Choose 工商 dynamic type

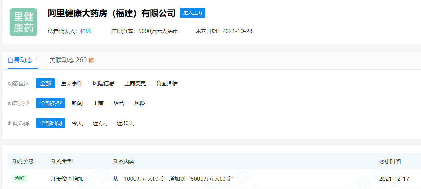(98, 103)
